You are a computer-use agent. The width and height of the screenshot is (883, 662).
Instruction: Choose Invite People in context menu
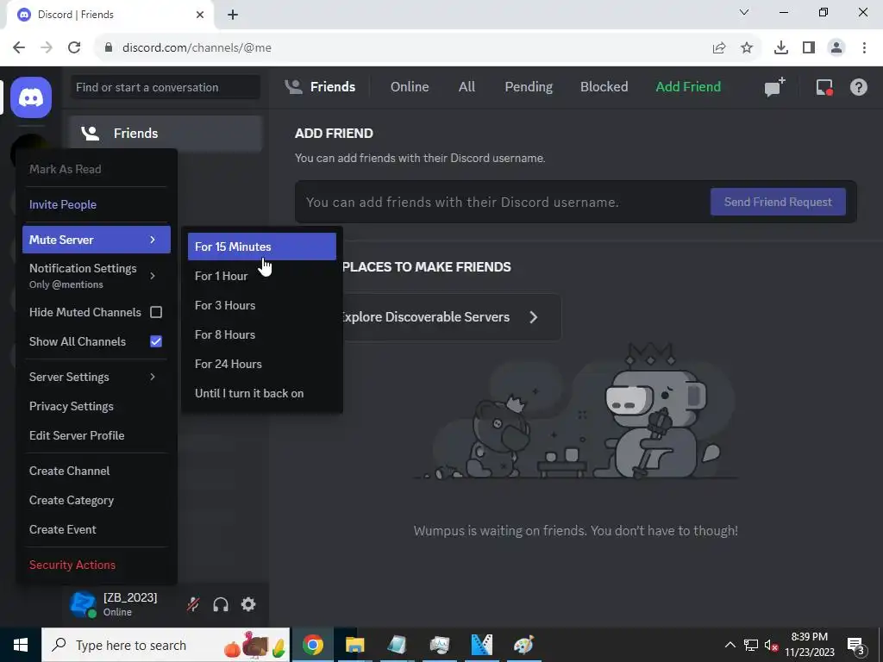97,204
